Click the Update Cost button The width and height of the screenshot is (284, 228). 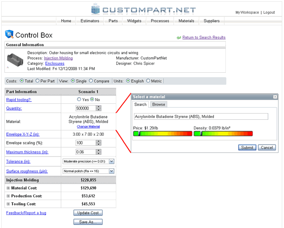pos(88,213)
